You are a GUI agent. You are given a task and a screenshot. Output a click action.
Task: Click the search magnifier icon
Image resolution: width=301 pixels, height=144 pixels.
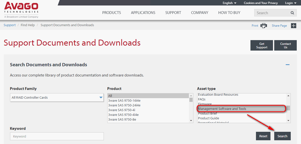pyautogui.click(x=292, y=13)
